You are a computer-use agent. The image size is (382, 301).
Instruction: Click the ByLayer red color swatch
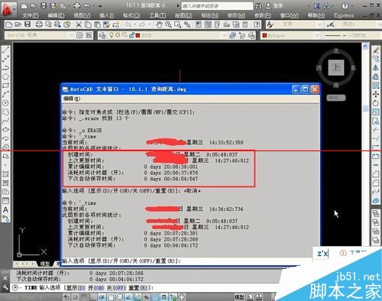(x=264, y=35)
